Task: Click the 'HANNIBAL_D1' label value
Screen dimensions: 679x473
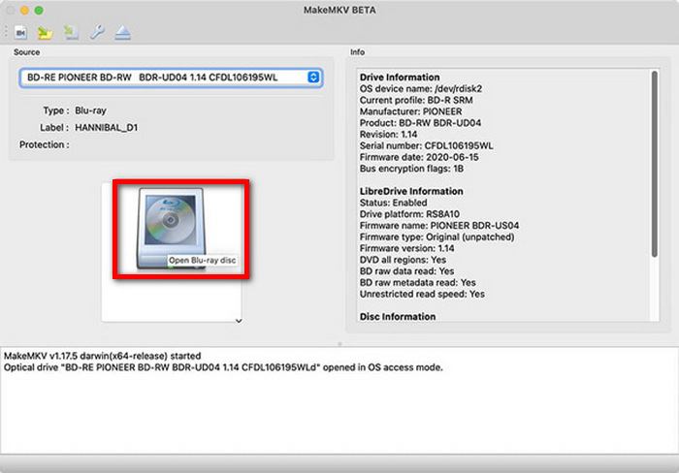Action: [106, 128]
